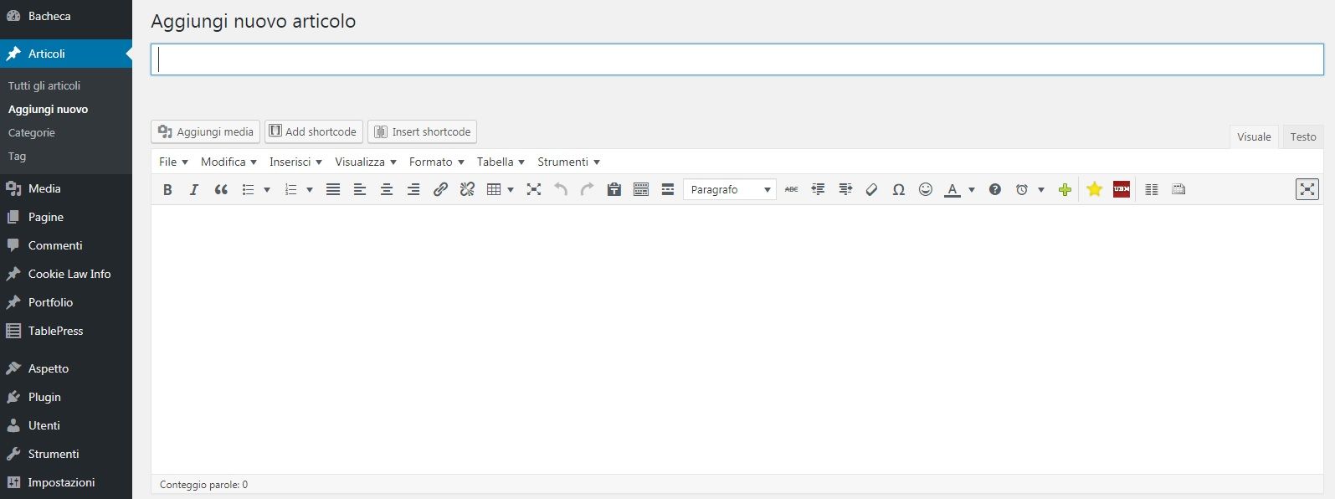Focus the article title input field
1335x499 pixels.
737,59
